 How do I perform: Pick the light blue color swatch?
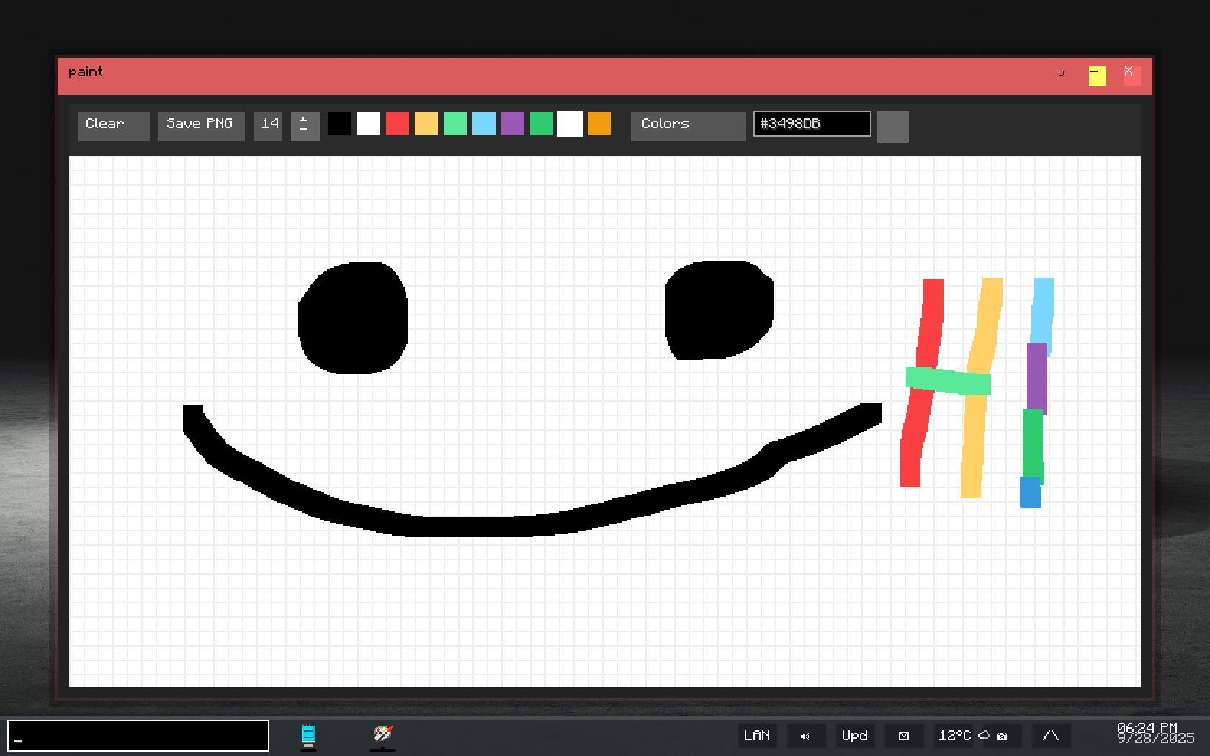483,124
